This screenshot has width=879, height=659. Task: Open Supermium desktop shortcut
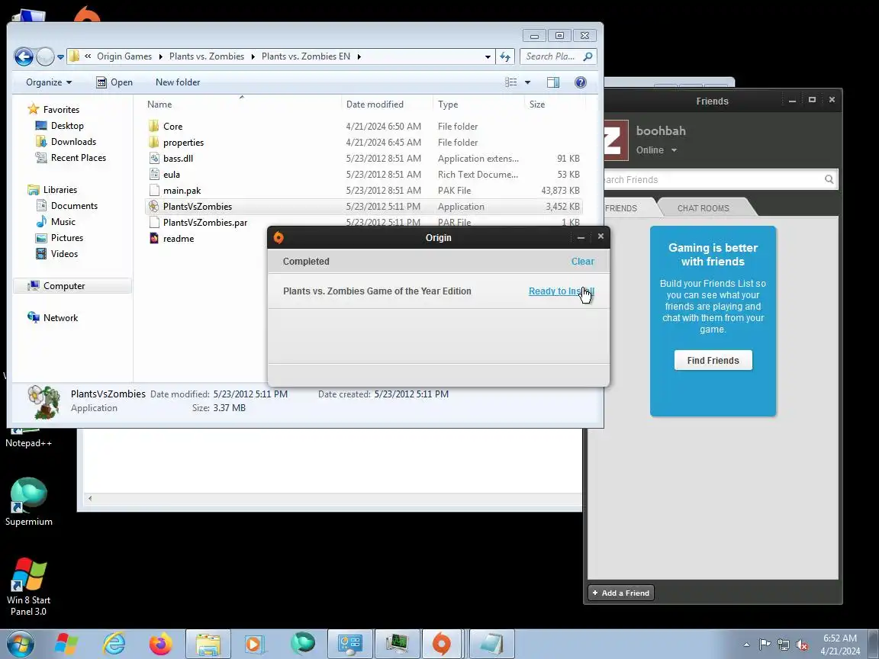click(x=28, y=502)
